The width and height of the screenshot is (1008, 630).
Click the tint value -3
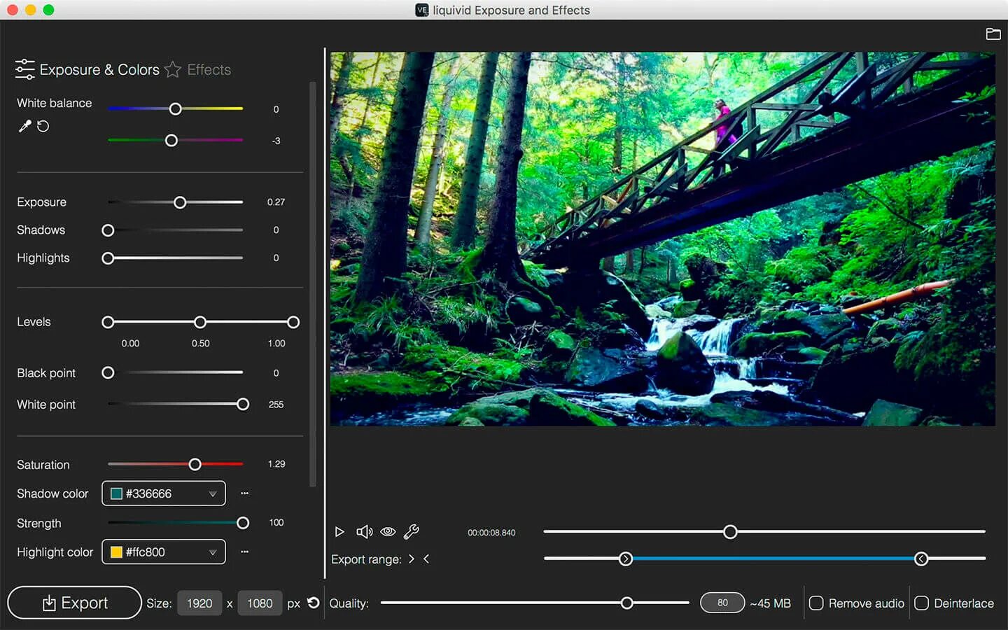pos(276,141)
